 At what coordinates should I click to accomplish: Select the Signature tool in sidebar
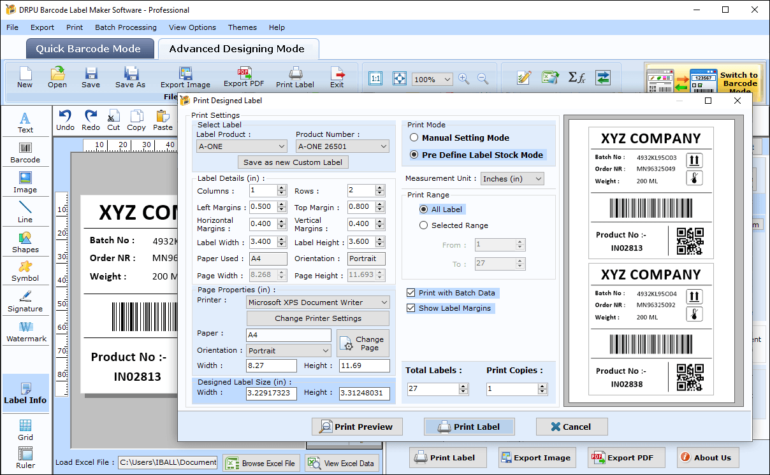pyautogui.click(x=25, y=301)
